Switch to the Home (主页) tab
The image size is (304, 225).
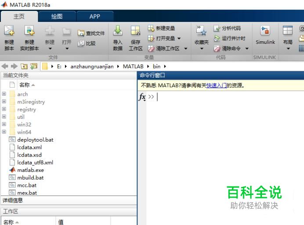point(19,17)
